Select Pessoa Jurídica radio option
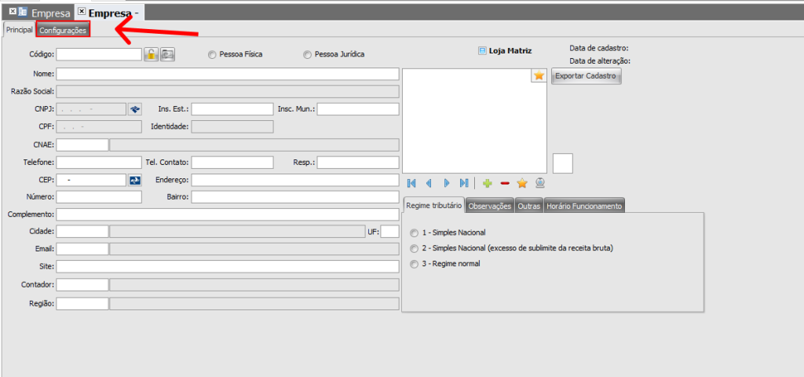The image size is (804, 377). pos(308,55)
